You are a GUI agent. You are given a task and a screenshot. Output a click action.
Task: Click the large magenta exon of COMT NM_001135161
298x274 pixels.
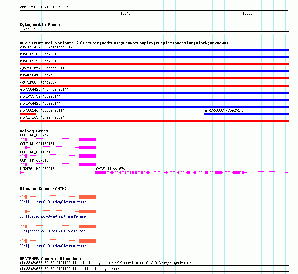[88, 148]
